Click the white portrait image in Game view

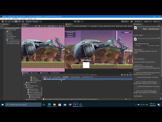(x=86, y=65)
